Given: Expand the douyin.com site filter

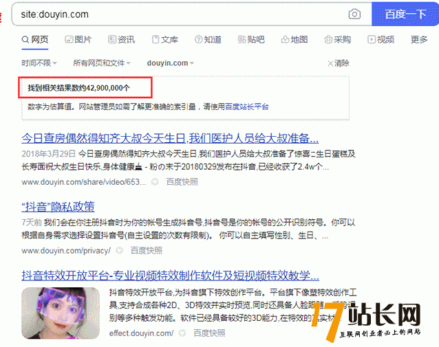Looking at the screenshot, I should click(x=171, y=63).
